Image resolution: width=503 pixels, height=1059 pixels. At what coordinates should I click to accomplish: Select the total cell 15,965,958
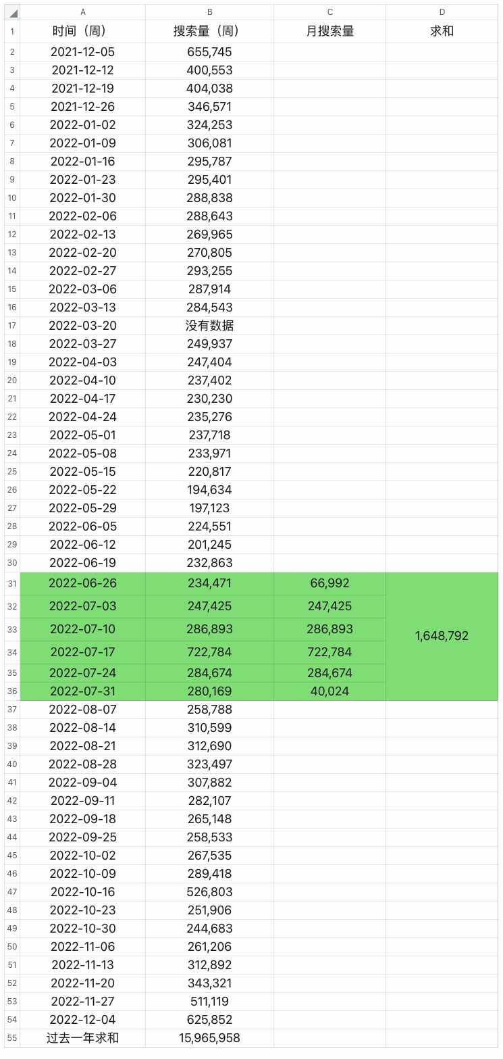[210, 1038]
